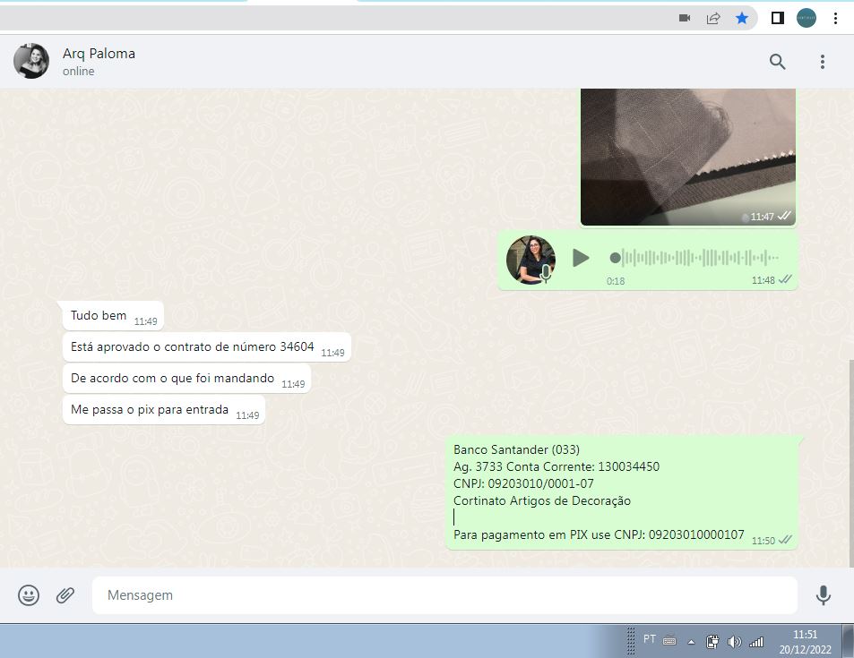Screen dimensions: 854x658
Task: Open the browser three-dot menu
Action: [x=835, y=18]
